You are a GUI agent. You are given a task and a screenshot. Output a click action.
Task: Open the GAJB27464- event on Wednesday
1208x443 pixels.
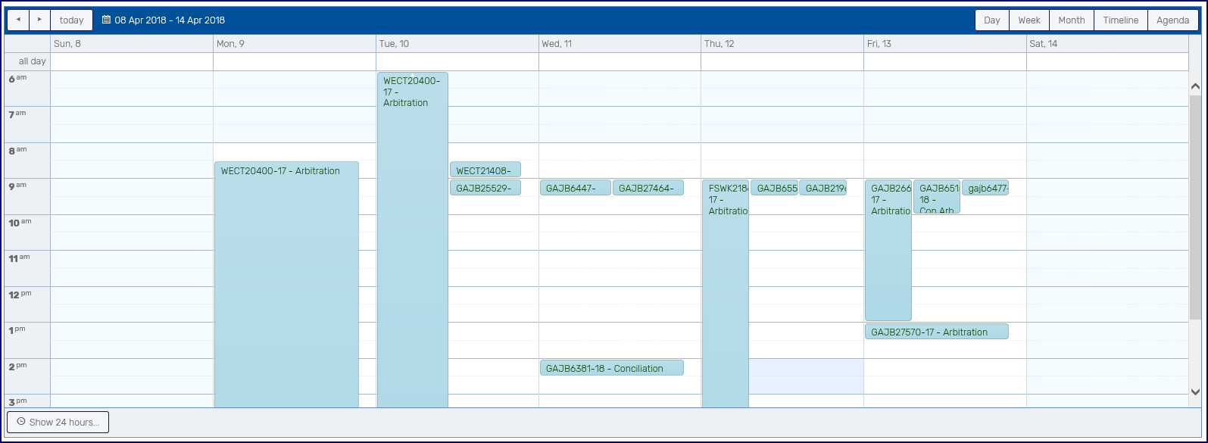click(x=648, y=188)
